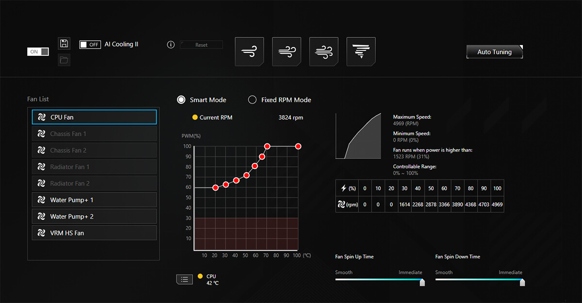This screenshot has height=303, width=582.
Task: Enable the AI Cooling II toggle
Action: point(90,45)
